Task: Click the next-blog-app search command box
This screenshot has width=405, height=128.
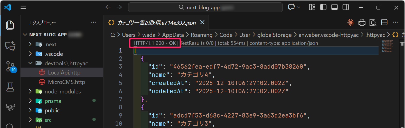Action: click(x=205, y=7)
